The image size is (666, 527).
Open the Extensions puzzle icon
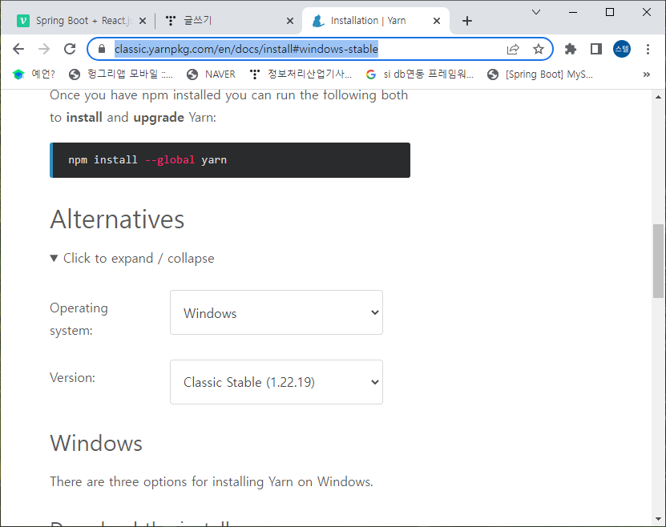tap(569, 49)
